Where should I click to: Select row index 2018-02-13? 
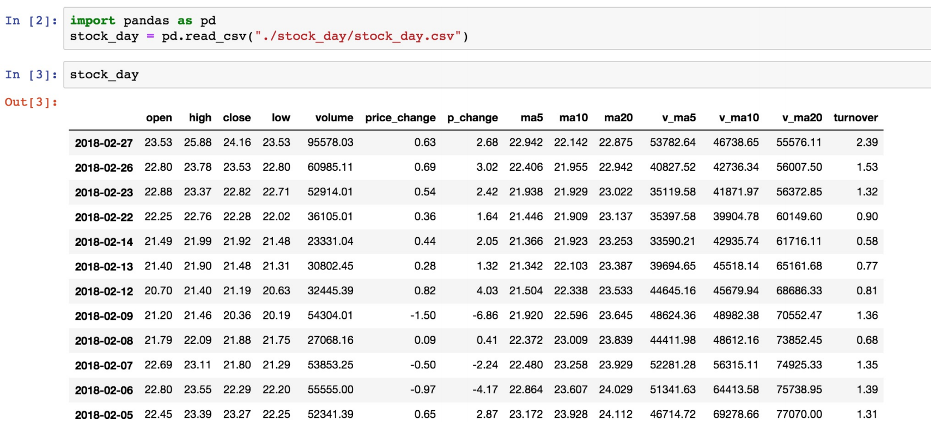[104, 267]
